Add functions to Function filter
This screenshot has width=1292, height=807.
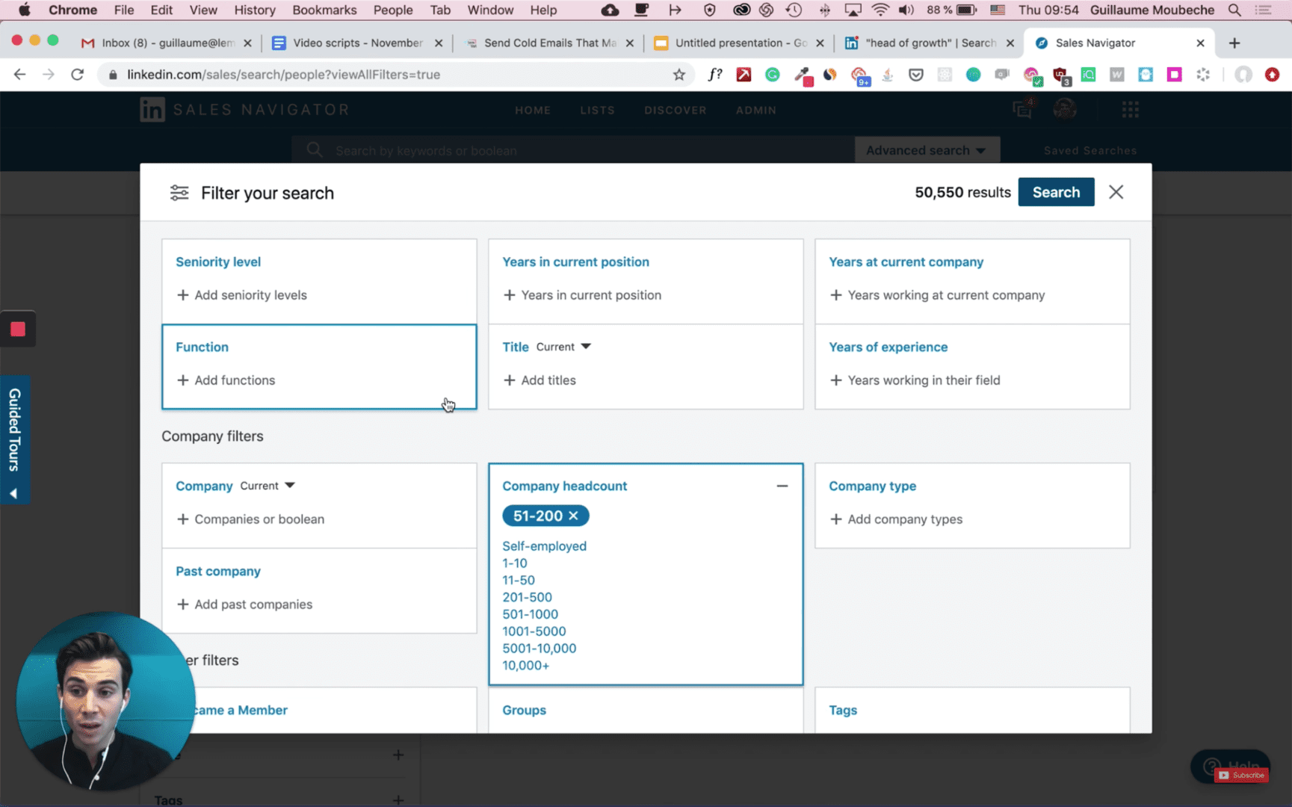(x=226, y=380)
